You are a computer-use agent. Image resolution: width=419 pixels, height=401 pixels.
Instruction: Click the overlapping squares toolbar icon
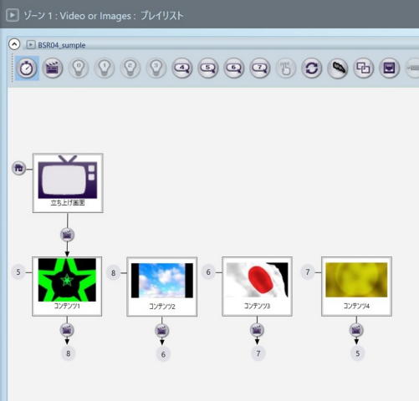[x=363, y=68]
